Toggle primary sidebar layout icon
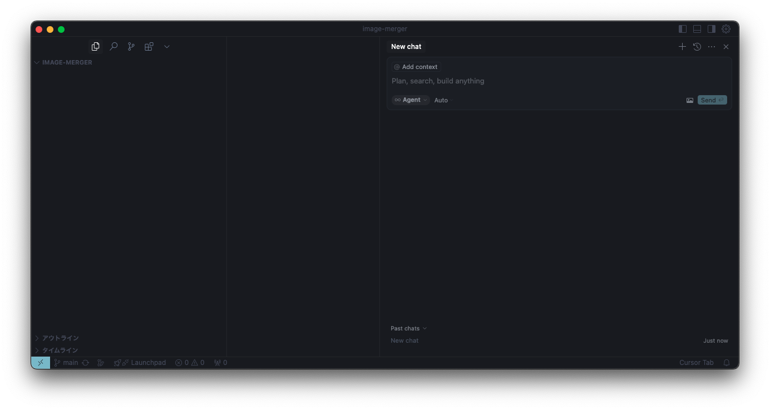770x410 pixels. [x=683, y=29]
